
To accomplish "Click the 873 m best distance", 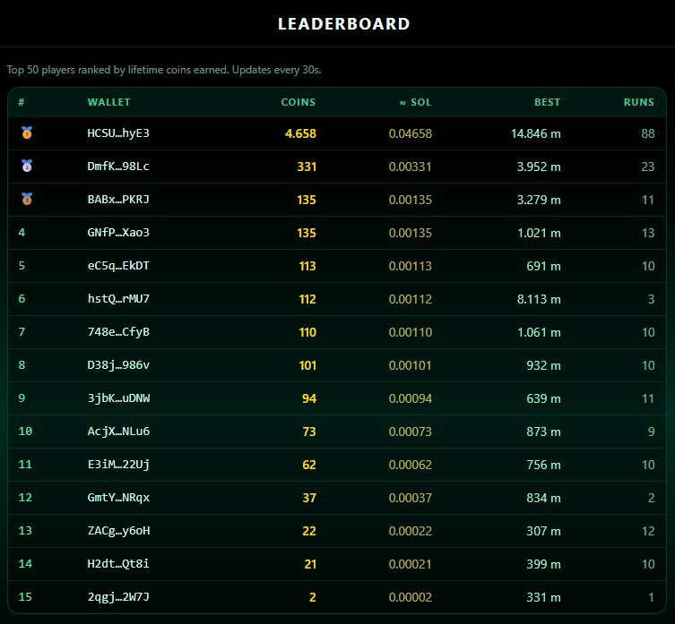I will pos(543,432).
